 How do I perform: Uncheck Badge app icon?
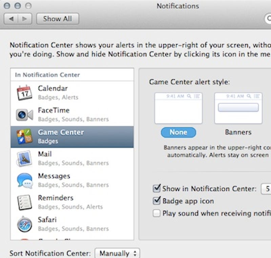[157, 201]
